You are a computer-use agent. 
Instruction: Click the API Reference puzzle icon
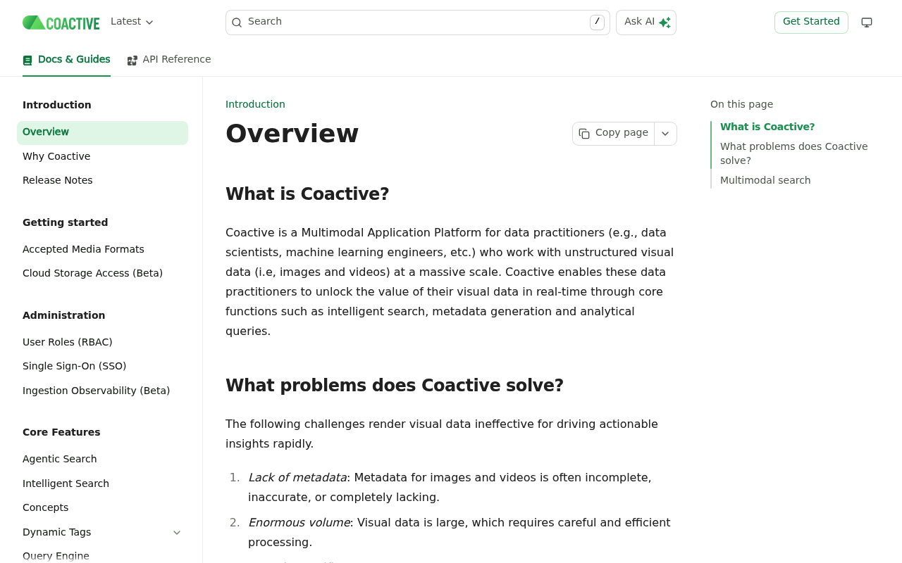tap(132, 61)
